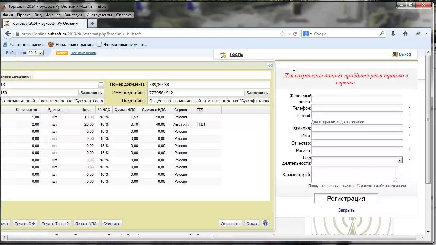Click padlock icon in address bar
Viewport: 436px width, 245px height.
click(17, 34)
